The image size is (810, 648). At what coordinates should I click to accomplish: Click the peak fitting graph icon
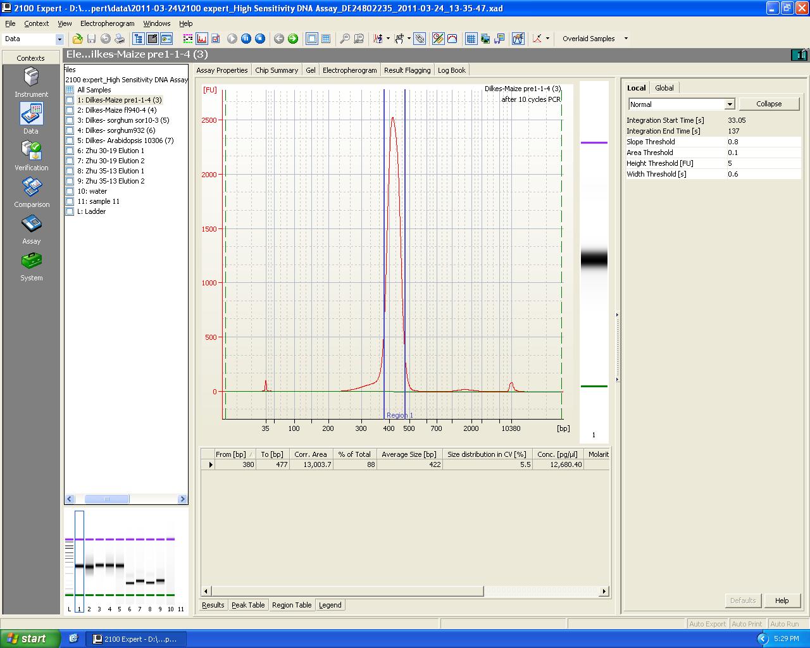[518, 39]
